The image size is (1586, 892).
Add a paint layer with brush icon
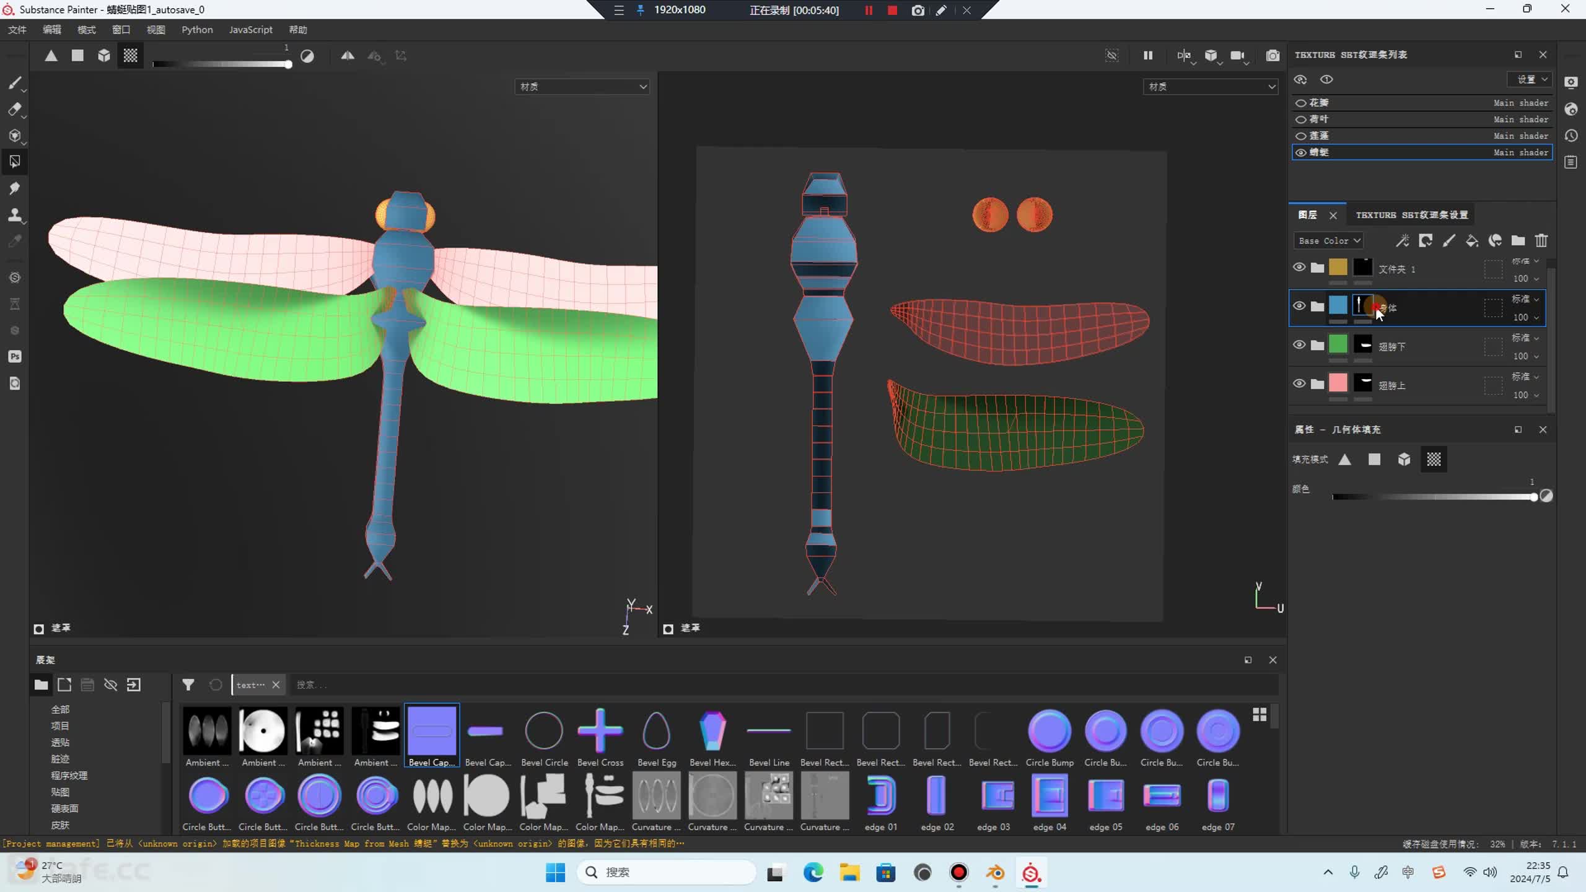coord(1448,240)
